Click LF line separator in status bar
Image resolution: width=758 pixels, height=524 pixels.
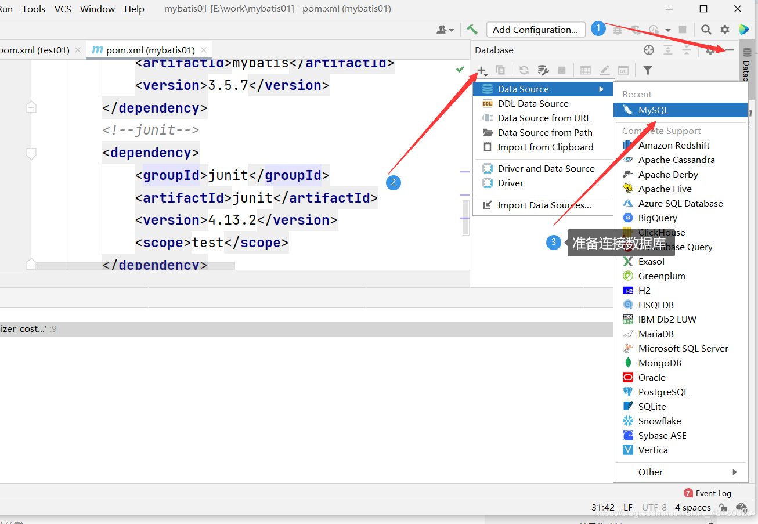click(x=628, y=508)
